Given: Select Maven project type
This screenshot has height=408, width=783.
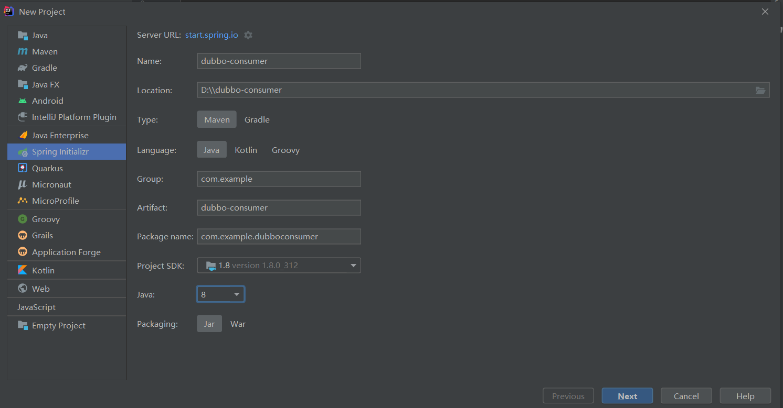Looking at the screenshot, I should coord(217,119).
